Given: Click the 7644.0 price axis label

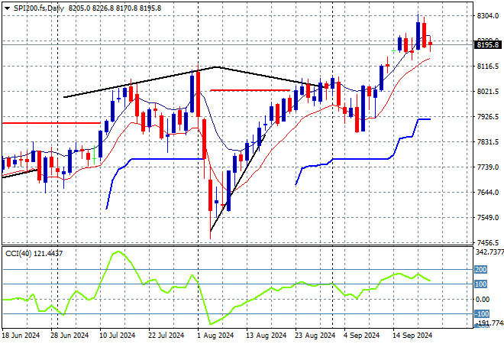Looking at the screenshot, I should point(488,193).
